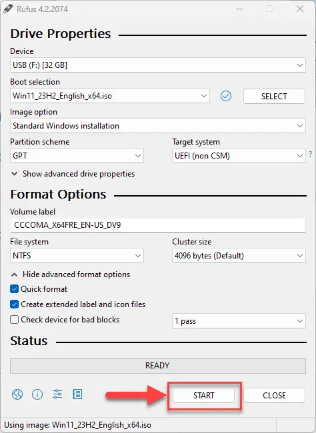Collapse Hide advanced format options
This screenshot has height=433, width=316.
pyautogui.click(x=71, y=274)
